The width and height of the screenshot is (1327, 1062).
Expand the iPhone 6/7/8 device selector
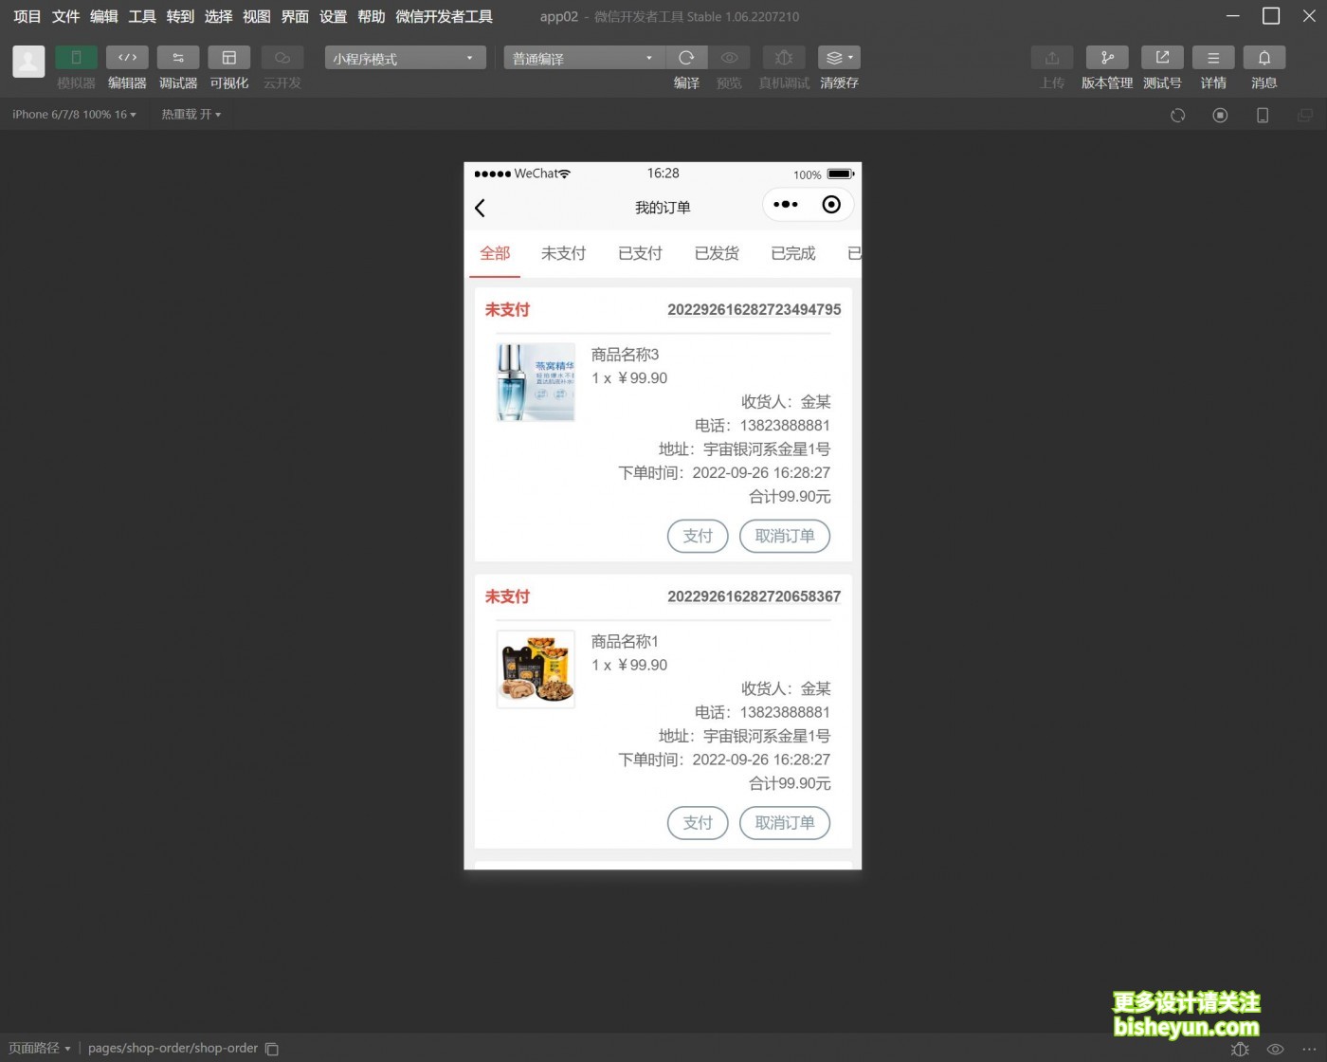(74, 115)
